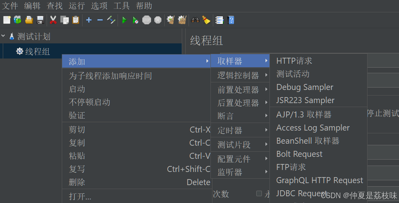This screenshot has width=399, height=203.
Task: Select the 测试计划 tree node
Action: (x=29, y=37)
